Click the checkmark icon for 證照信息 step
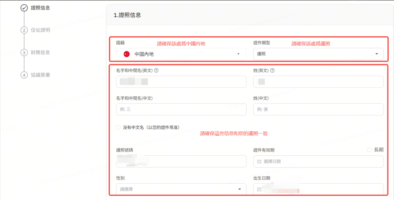Image resolution: width=394 pixels, height=200 pixels. click(24, 8)
